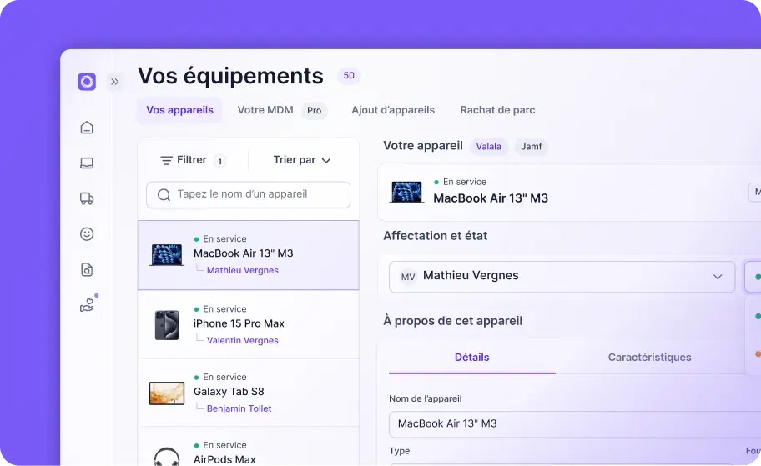Open Benjamin Tollet user link

point(239,408)
